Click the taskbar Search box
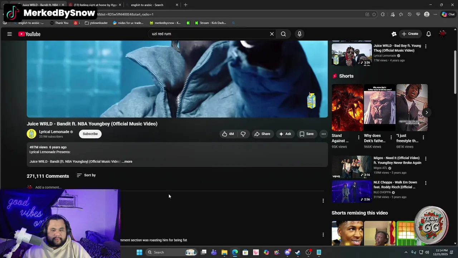Screen dimensions: 458x258 click(172, 252)
